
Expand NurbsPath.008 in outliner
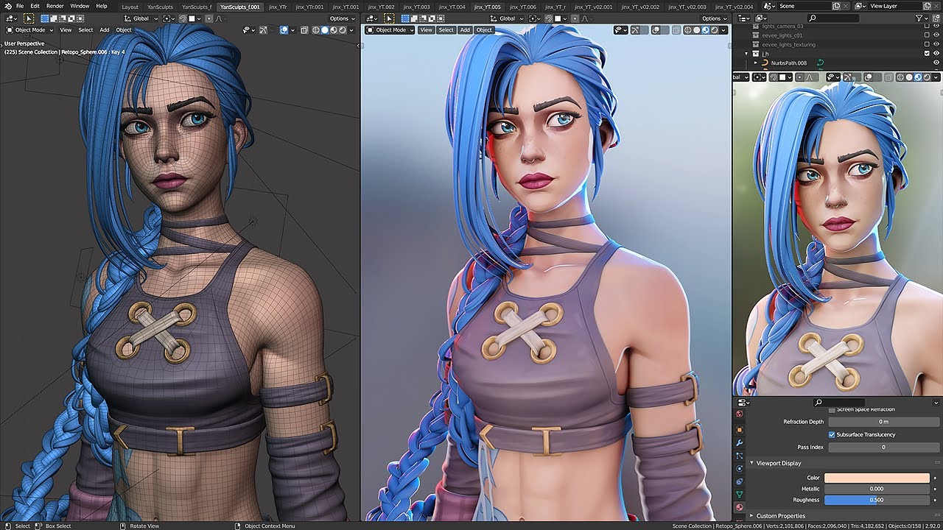click(x=755, y=63)
